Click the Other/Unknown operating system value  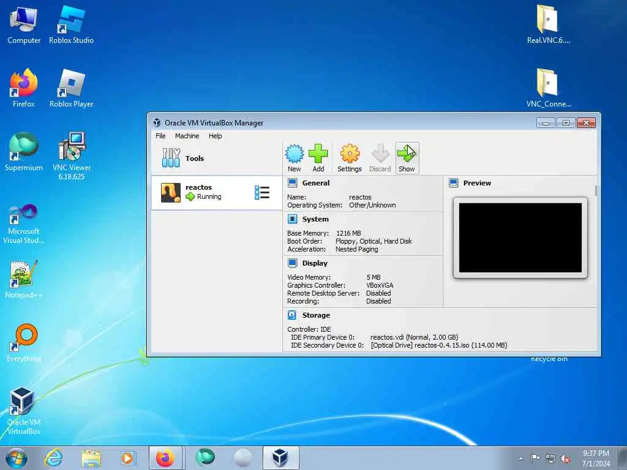coord(372,205)
